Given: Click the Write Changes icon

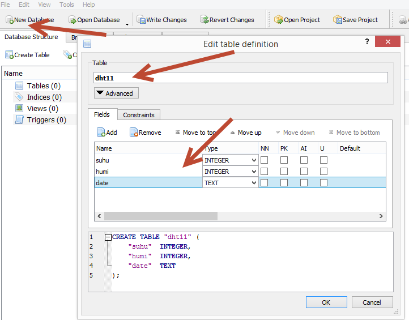Looking at the screenshot, I should tap(141, 20).
